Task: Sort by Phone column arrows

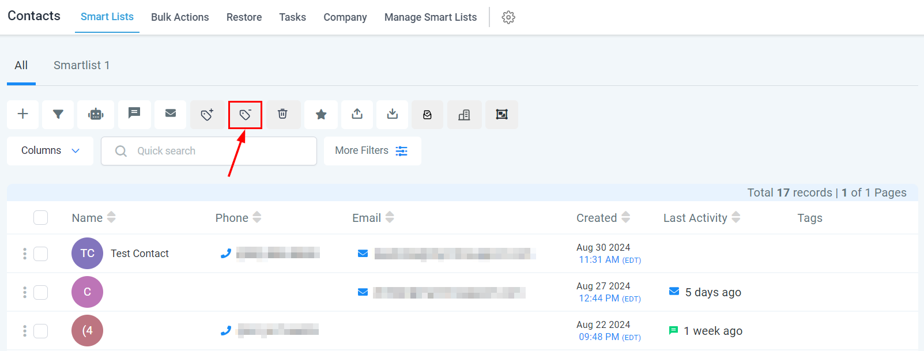Action: tap(257, 217)
